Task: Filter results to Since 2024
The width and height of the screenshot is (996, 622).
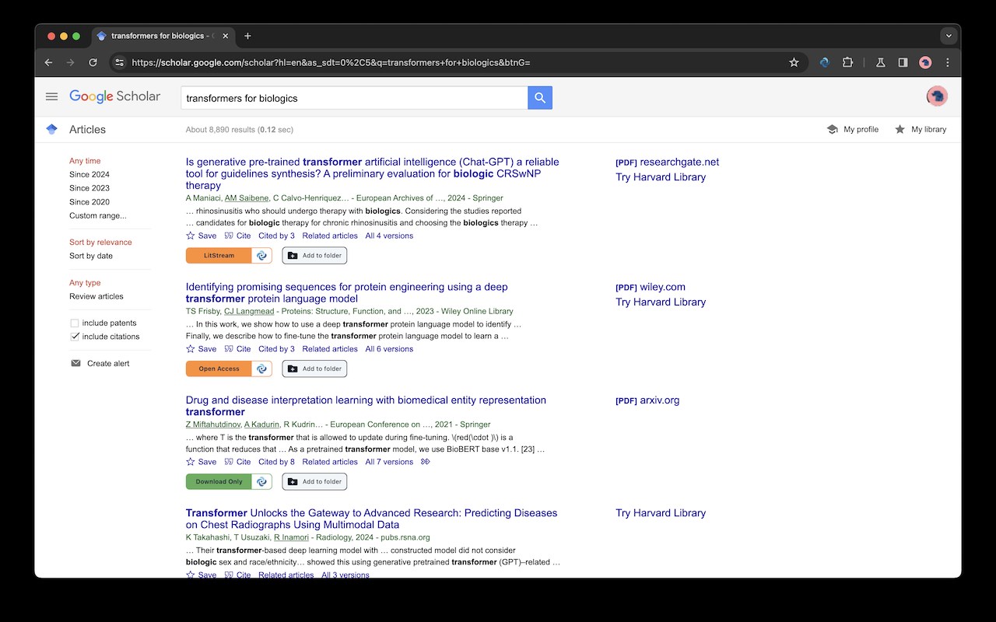Action: click(89, 174)
